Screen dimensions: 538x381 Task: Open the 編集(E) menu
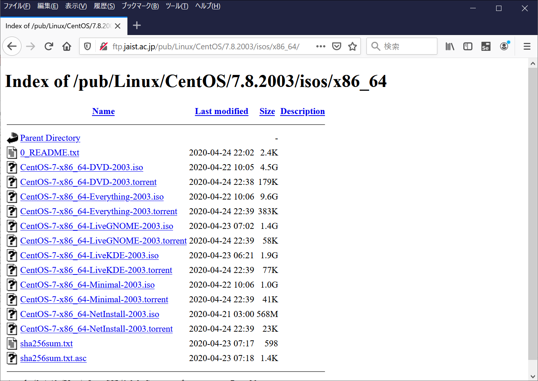[x=48, y=6]
